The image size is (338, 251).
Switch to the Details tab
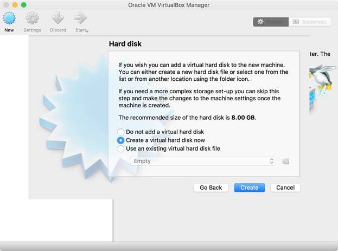(x=270, y=22)
